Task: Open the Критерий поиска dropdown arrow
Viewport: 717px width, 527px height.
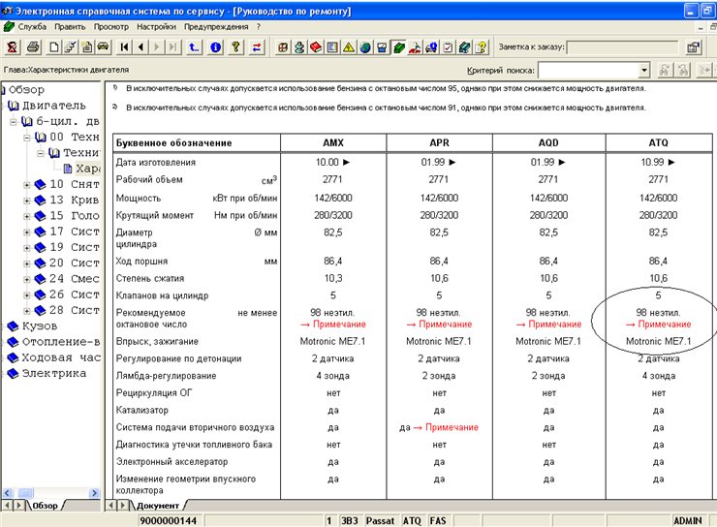Action: pyautogui.click(x=643, y=71)
